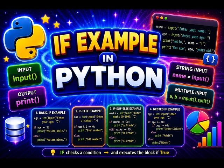The width and height of the screenshot is (224, 168).
Task: Click print("Adult") in Nested If card
Action: 164,135
